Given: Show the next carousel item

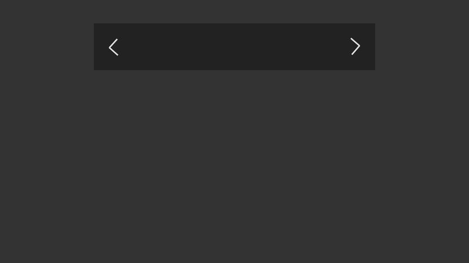Looking at the screenshot, I should click(355, 46).
